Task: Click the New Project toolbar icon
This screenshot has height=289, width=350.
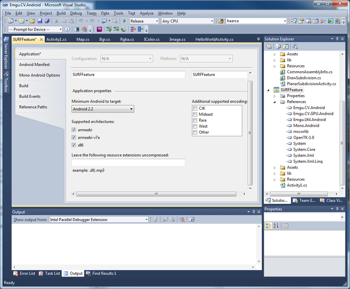Action: 10,21
